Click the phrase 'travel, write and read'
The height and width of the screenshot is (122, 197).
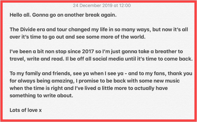click(x=36, y=59)
